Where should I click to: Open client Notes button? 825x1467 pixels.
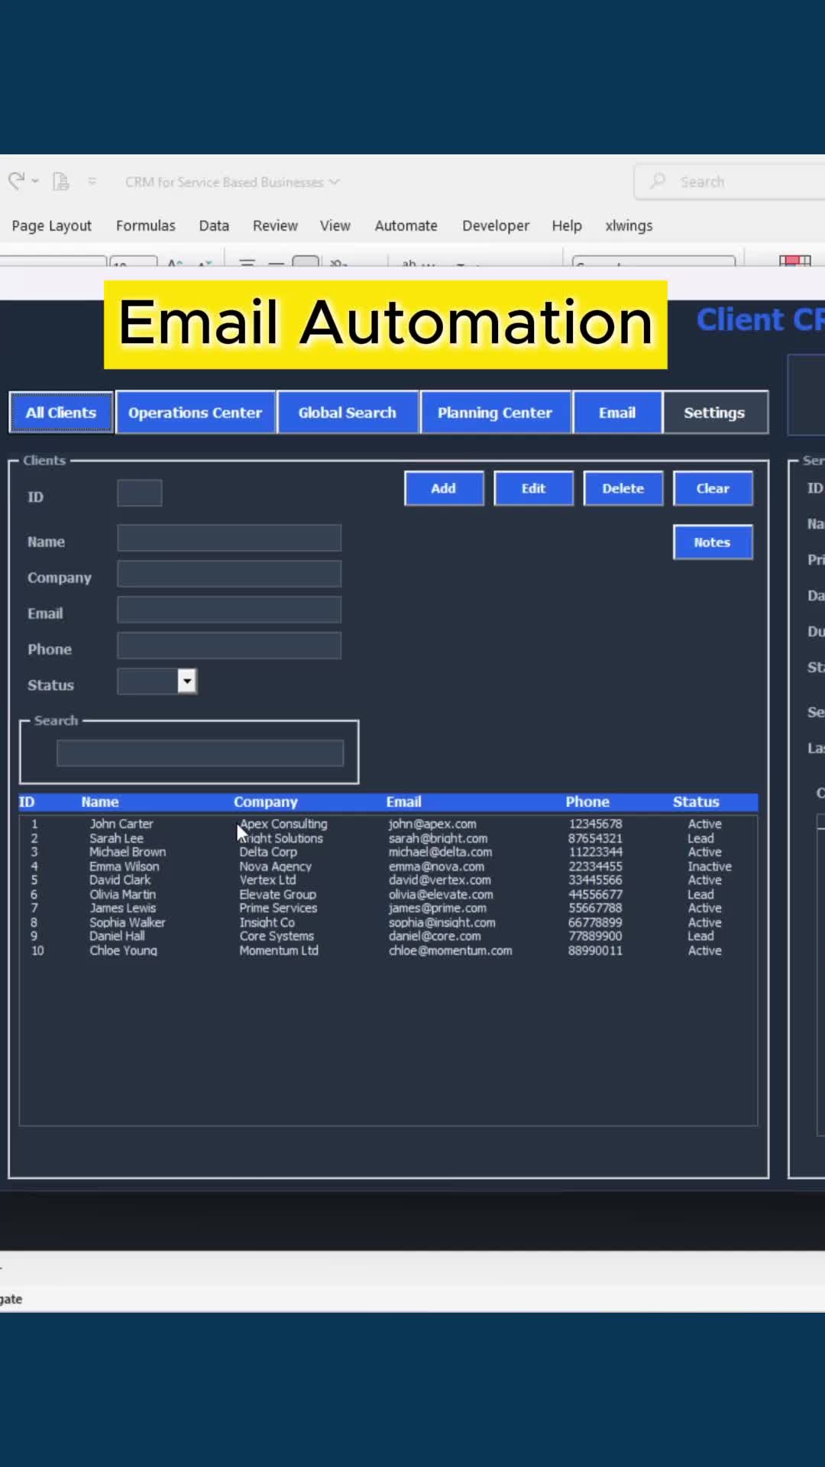pyautogui.click(x=713, y=542)
